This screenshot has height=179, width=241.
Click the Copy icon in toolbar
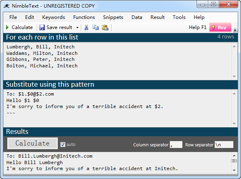95,27
